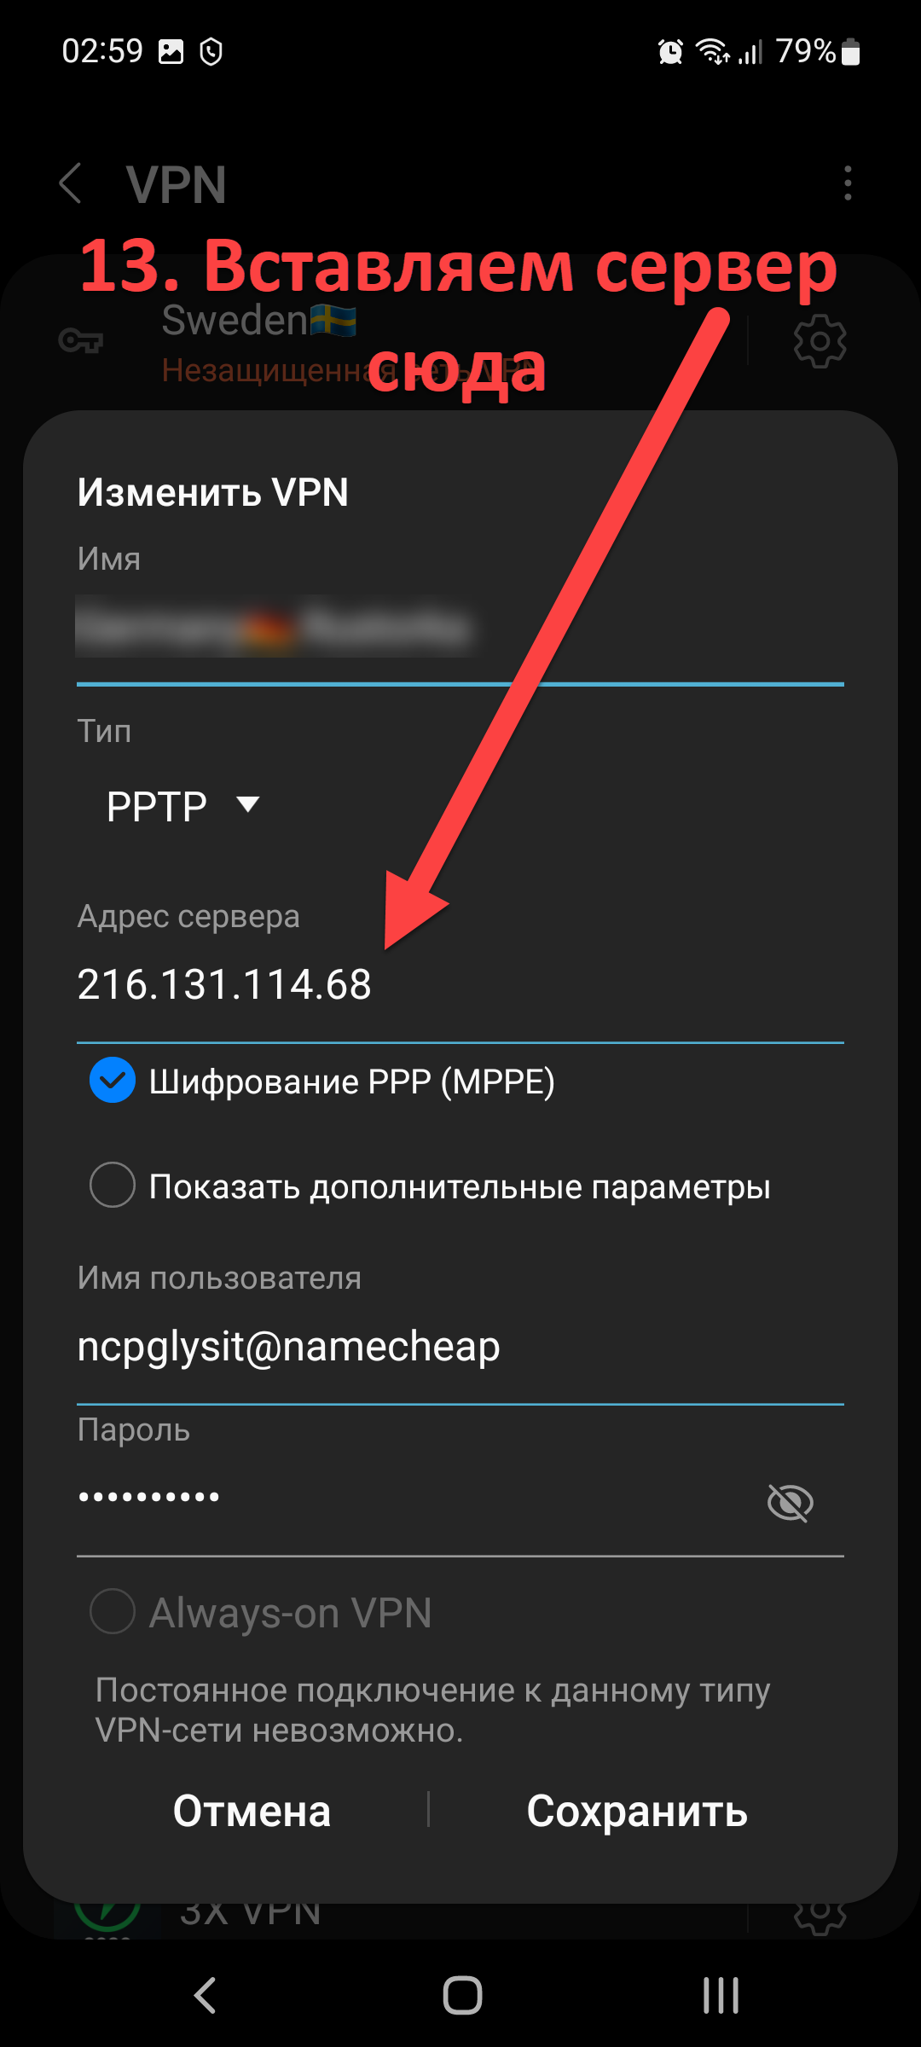Open settings gear for 3X VPN entry
Image resolution: width=921 pixels, height=2047 pixels.
click(x=820, y=1917)
